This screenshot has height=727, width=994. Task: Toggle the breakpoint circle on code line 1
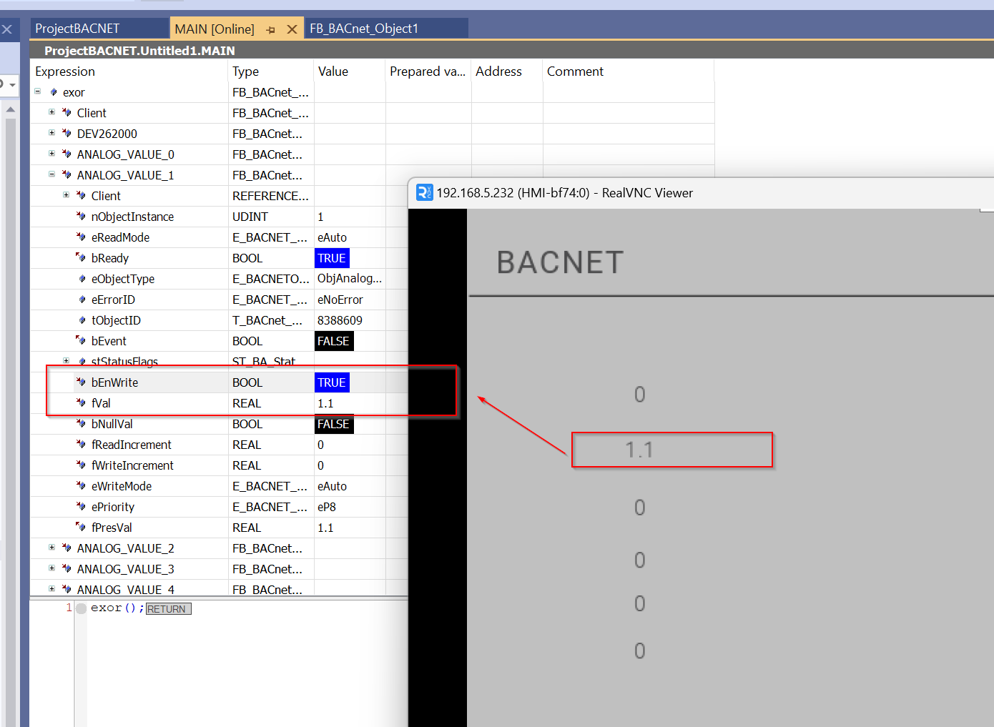point(82,608)
